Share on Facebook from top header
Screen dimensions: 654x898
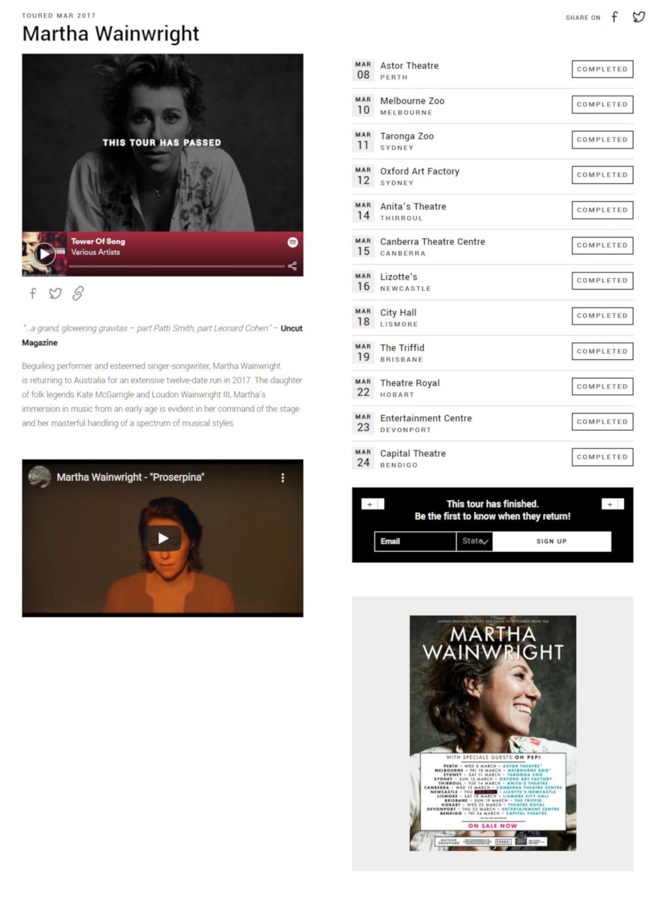click(x=614, y=17)
